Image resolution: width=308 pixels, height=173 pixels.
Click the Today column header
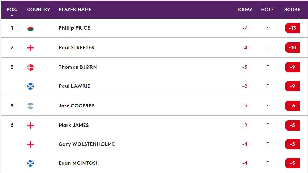coord(244,10)
